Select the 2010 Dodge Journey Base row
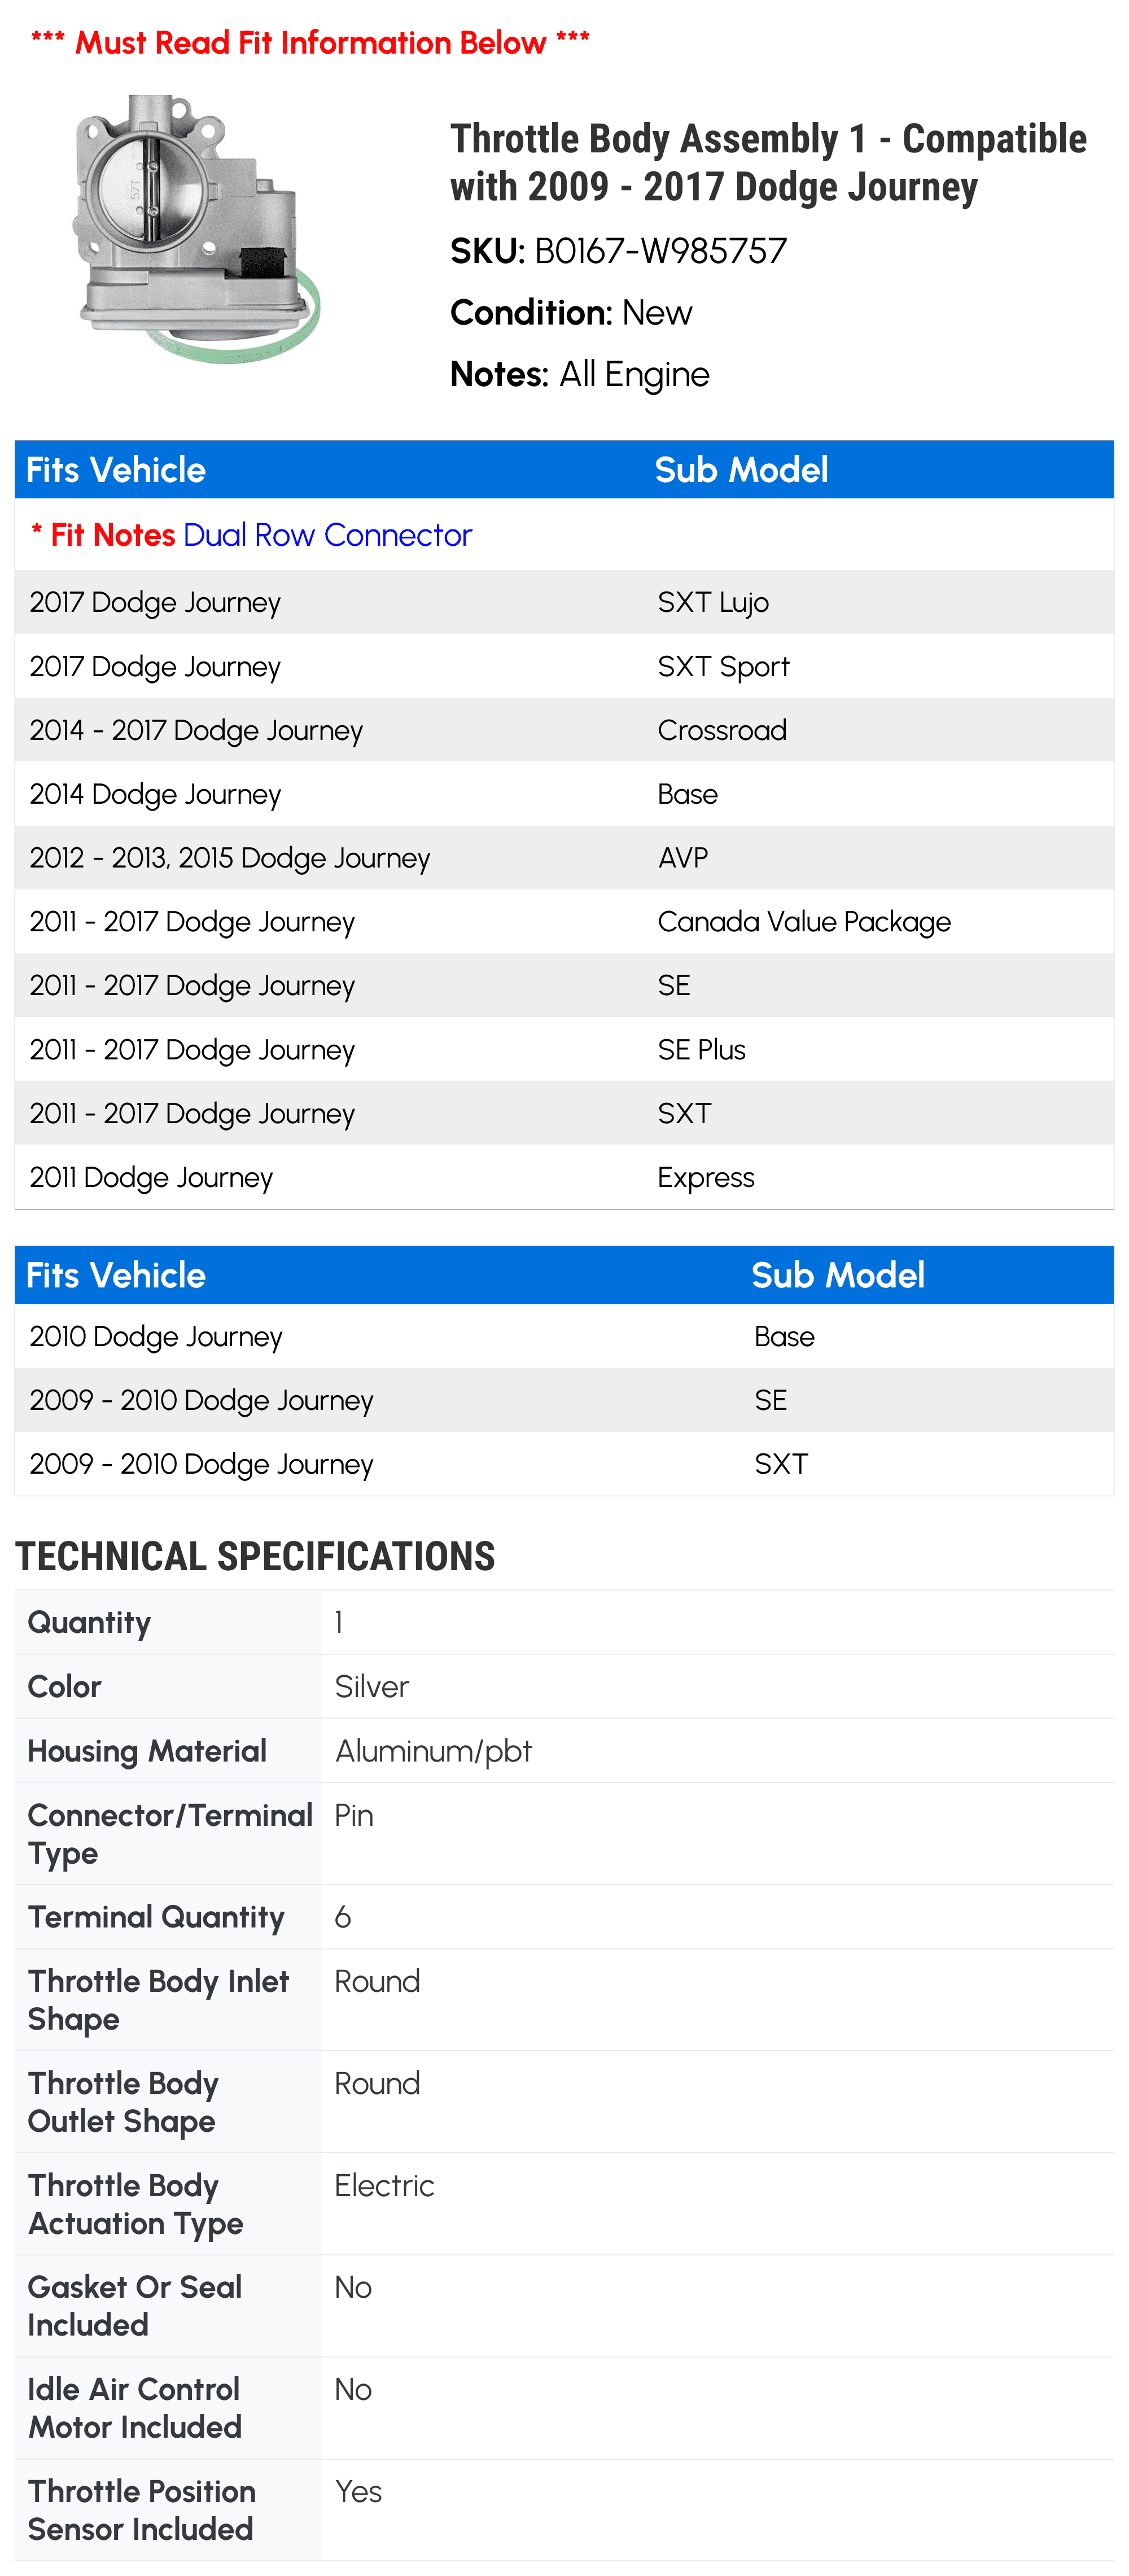The height and width of the screenshot is (2576, 1129). [x=564, y=1336]
